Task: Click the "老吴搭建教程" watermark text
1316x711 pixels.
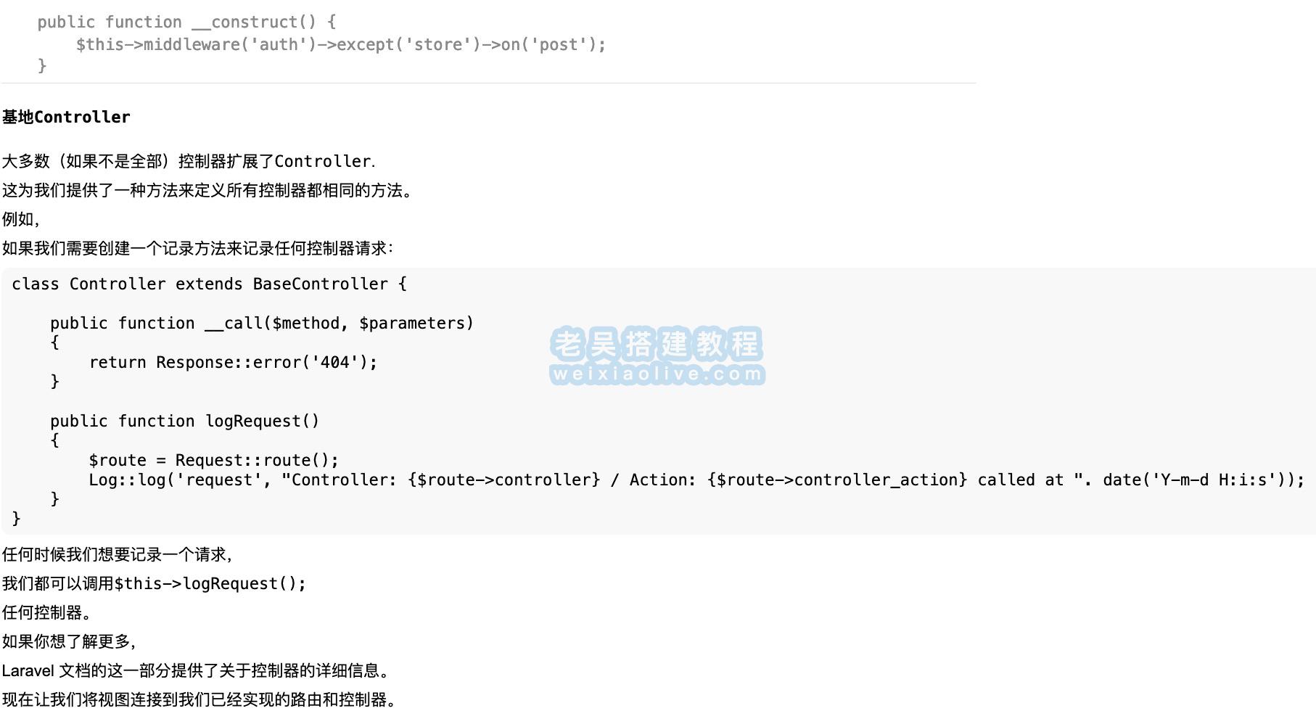Action: click(657, 344)
